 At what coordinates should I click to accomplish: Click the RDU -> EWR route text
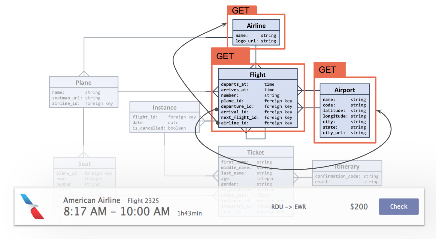289,207
